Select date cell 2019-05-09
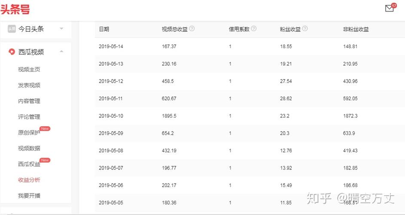 click(111, 133)
